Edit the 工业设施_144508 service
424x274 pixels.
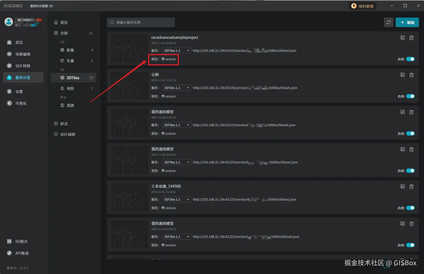tap(403, 186)
